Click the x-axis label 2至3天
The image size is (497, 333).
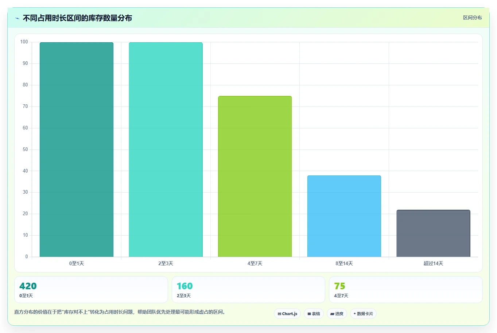pos(166,263)
